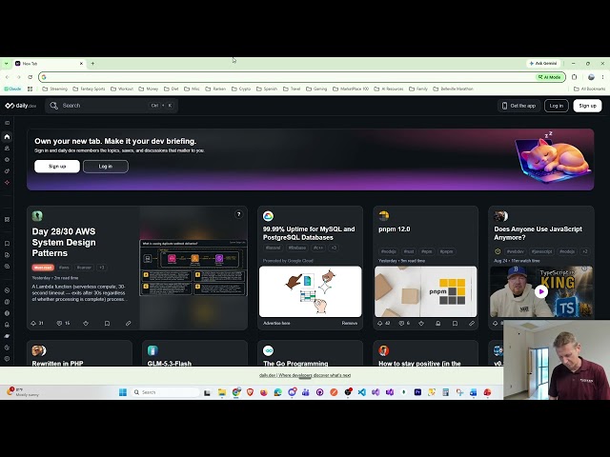The width and height of the screenshot is (610, 457).
Task: Open the tab search chevron
Action: [7, 64]
